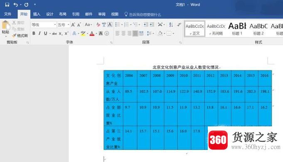283x162 pixels.
Task: Click the Sort A-Z icon
Action: coord(171,24)
